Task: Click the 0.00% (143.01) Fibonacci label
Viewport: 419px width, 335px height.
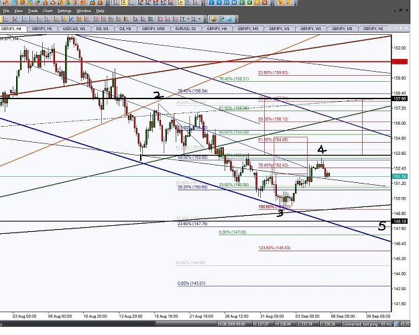Action: point(191,283)
